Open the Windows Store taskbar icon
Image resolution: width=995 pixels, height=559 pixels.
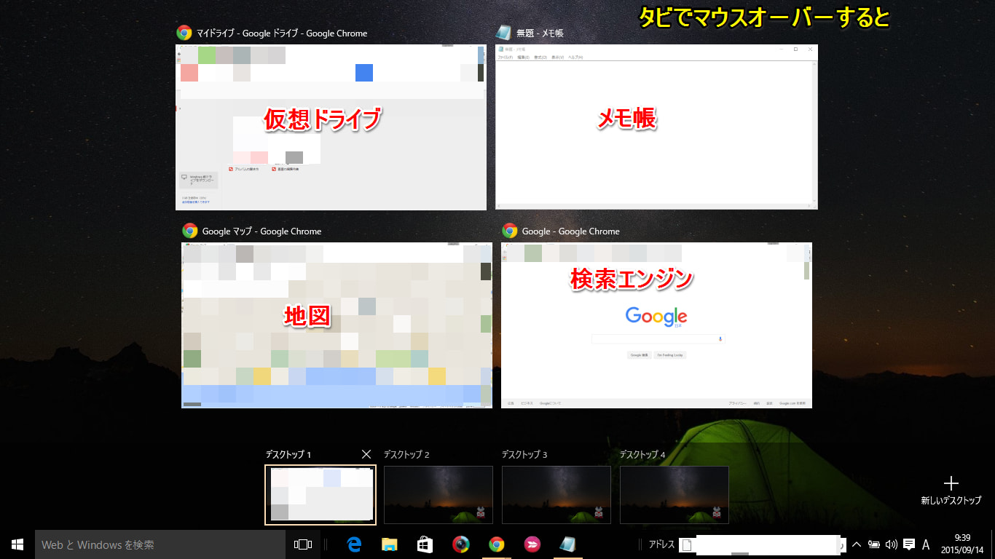425,544
